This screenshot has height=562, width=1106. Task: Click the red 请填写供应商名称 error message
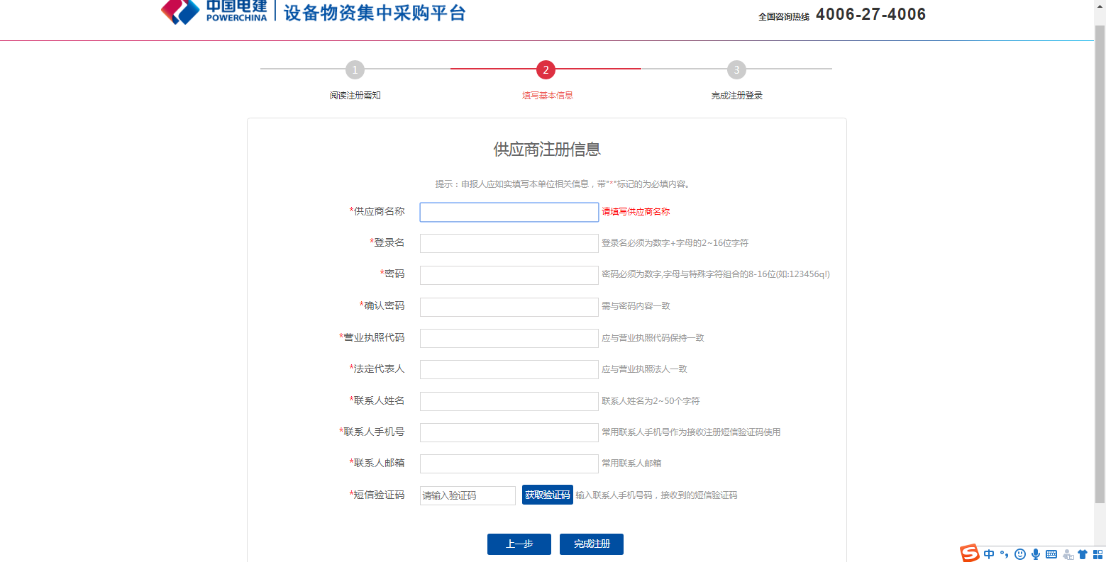click(636, 212)
